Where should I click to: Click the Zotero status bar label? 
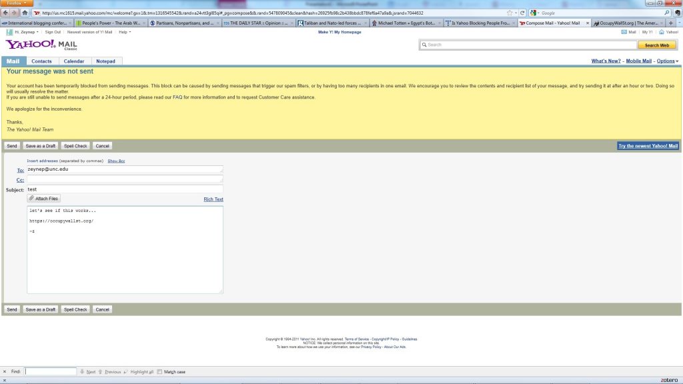[x=669, y=380]
